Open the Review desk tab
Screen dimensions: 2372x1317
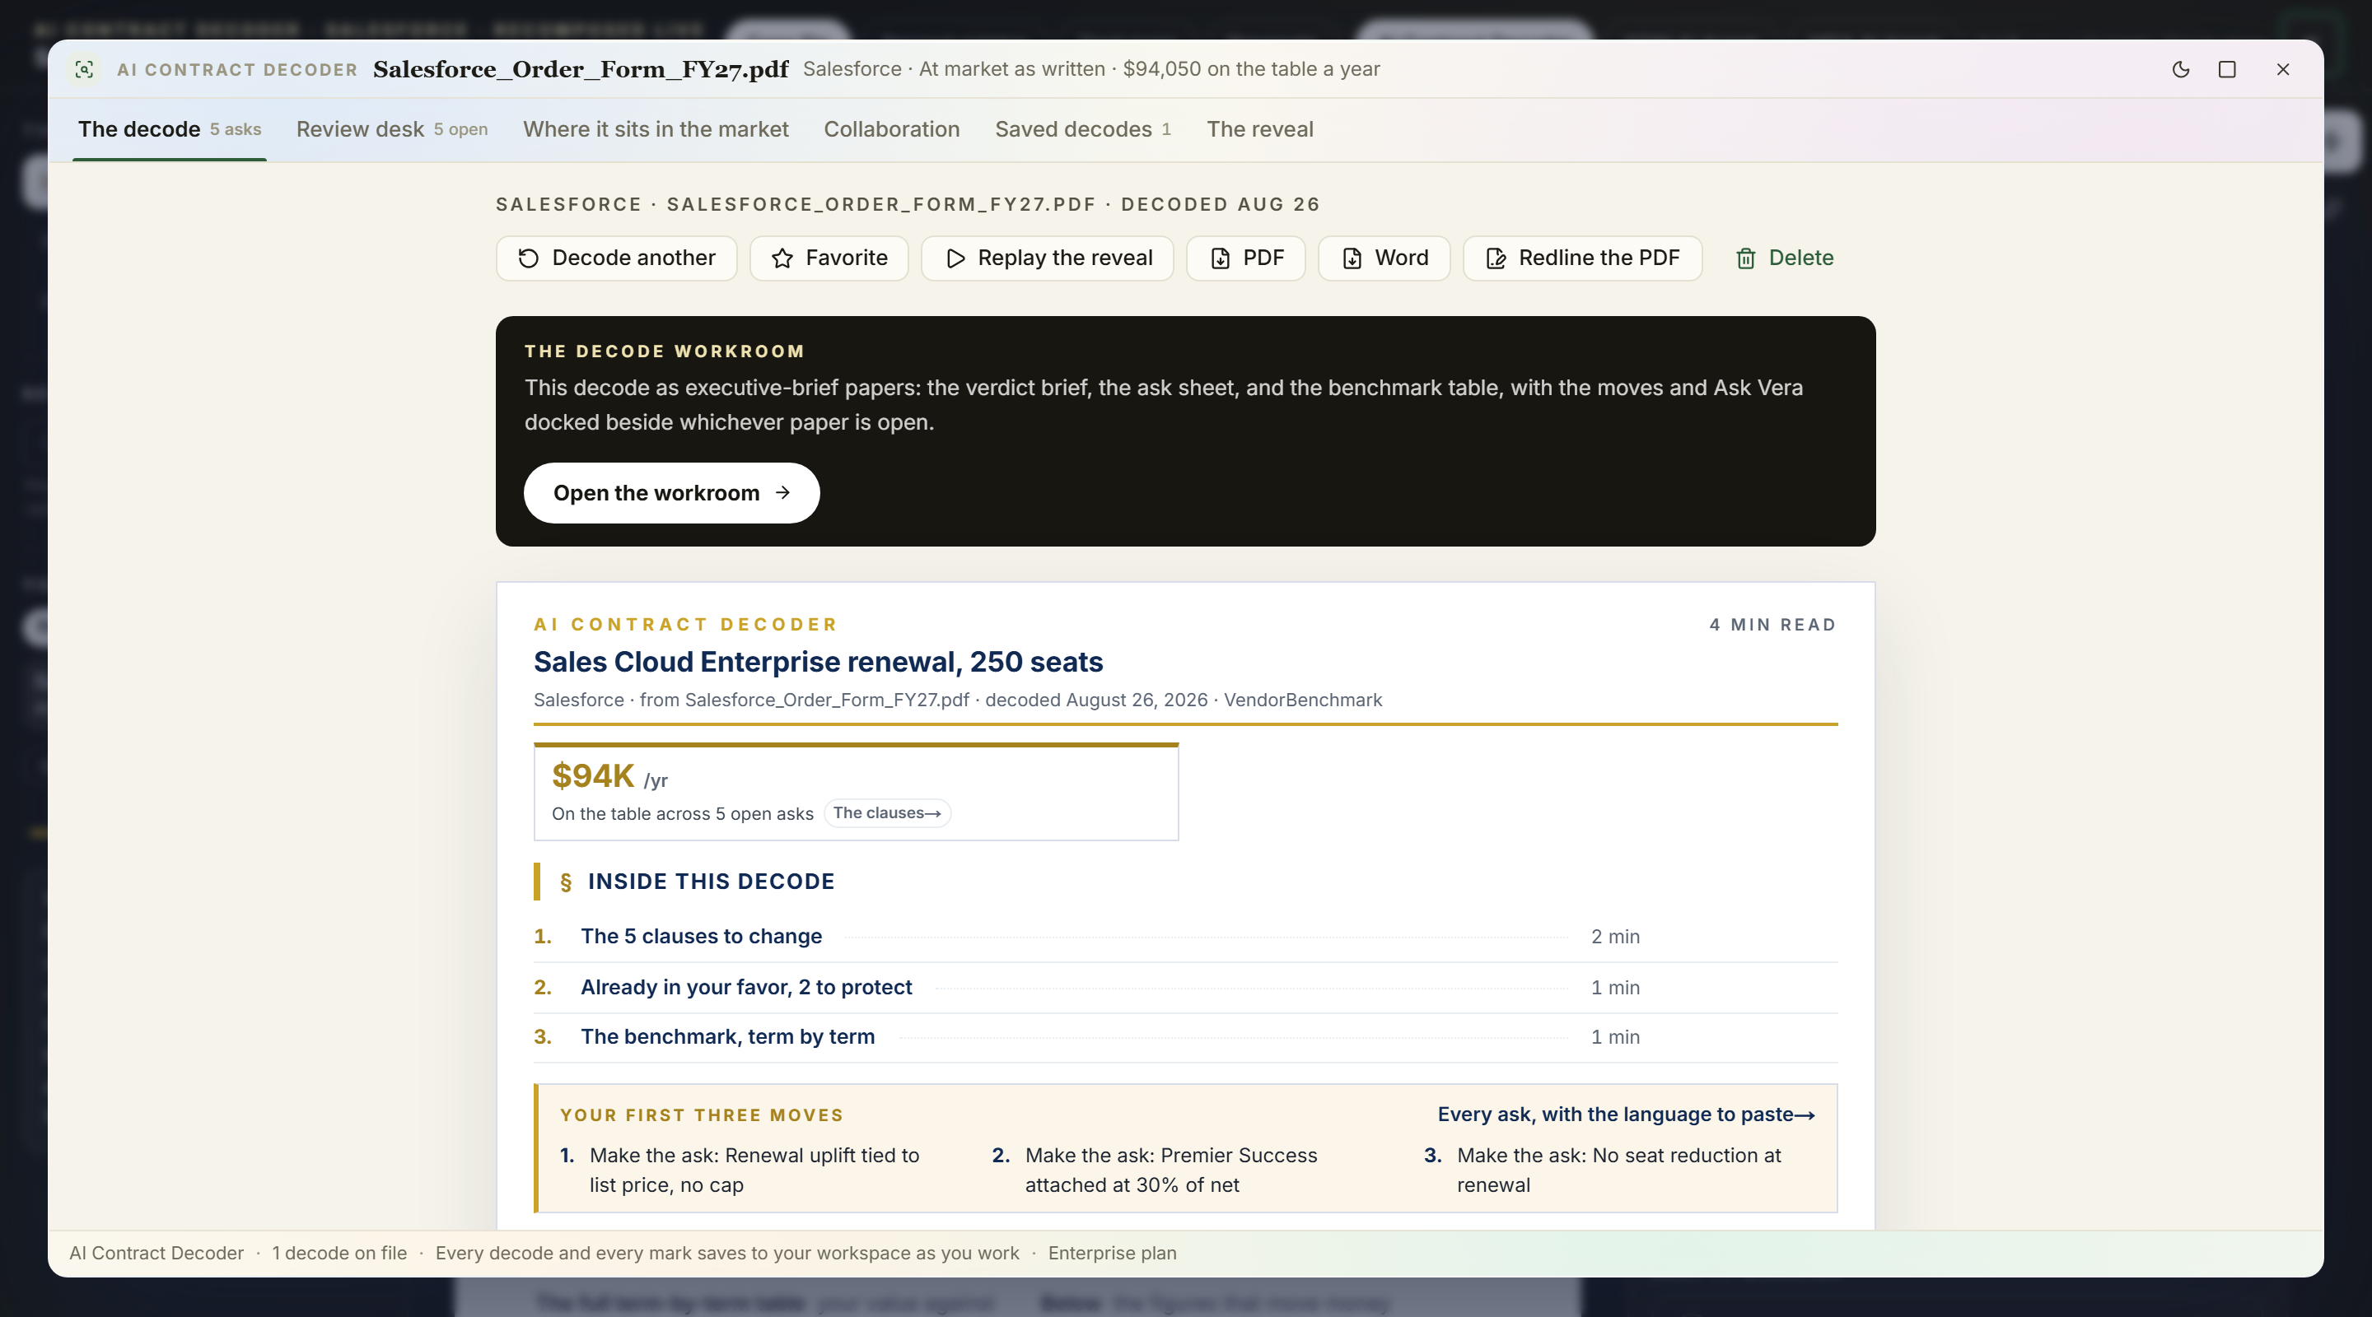click(392, 130)
